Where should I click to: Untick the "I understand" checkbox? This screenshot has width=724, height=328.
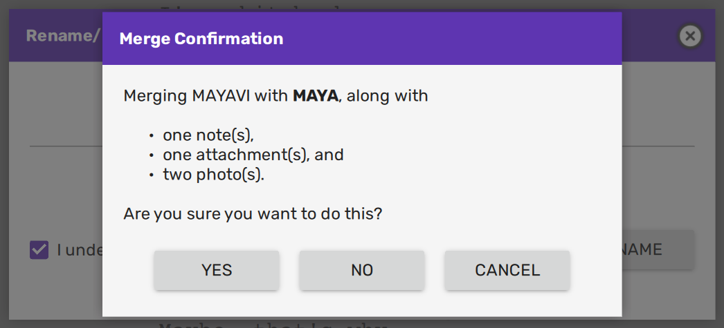[x=39, y=249]
